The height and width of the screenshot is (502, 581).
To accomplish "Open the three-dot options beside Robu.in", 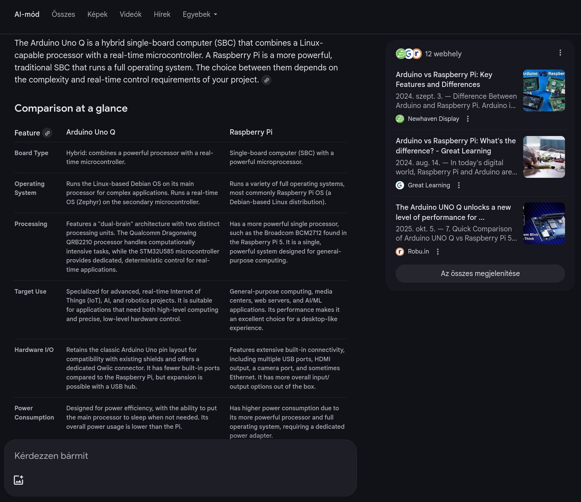I will click(x=438, y=252).
